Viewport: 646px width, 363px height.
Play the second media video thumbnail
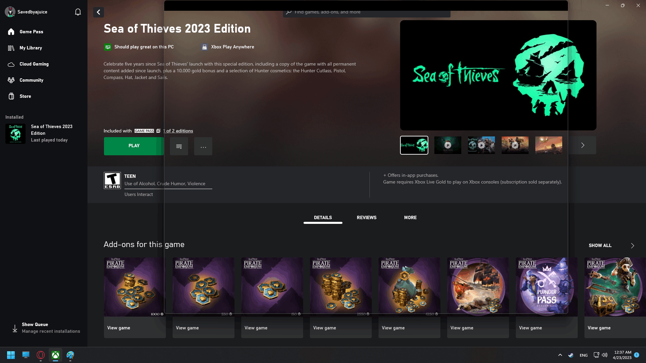point(448,145)
